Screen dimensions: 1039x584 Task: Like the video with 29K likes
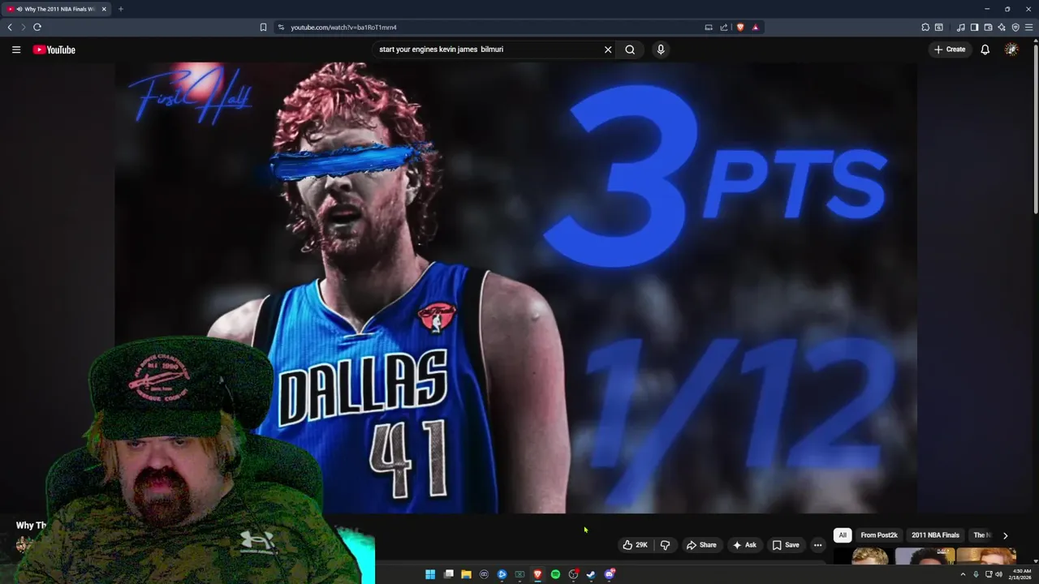636,545
